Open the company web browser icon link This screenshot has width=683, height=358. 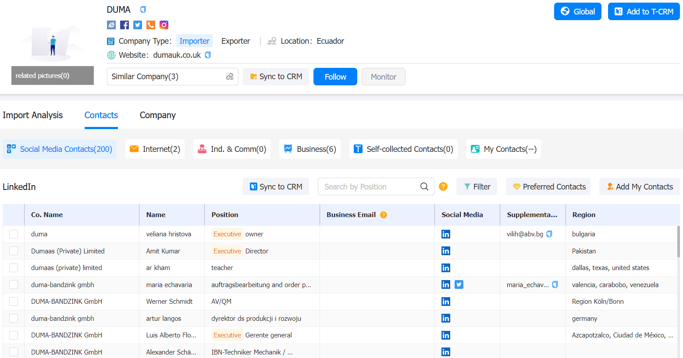coord(111,25)
